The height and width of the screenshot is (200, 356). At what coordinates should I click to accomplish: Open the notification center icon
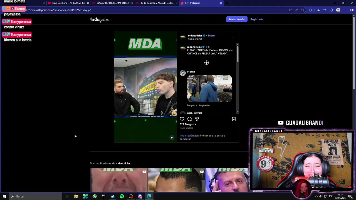(x=350, y=196)
